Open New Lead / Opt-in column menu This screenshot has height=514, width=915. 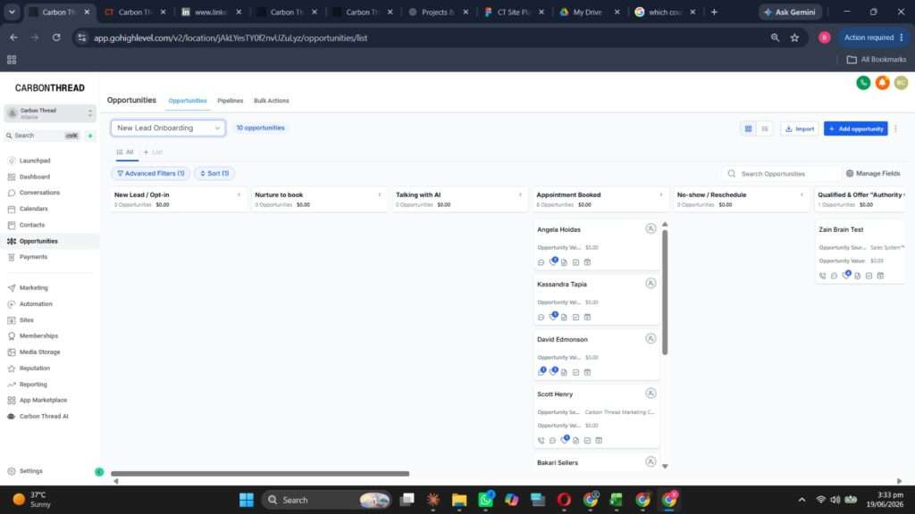pos(239,195)
